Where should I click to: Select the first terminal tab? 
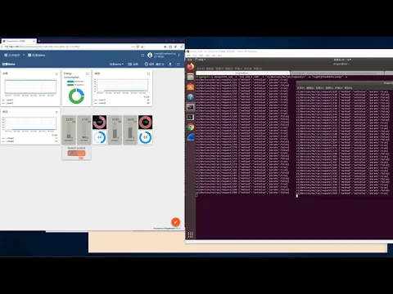click(x=242, y=73)
